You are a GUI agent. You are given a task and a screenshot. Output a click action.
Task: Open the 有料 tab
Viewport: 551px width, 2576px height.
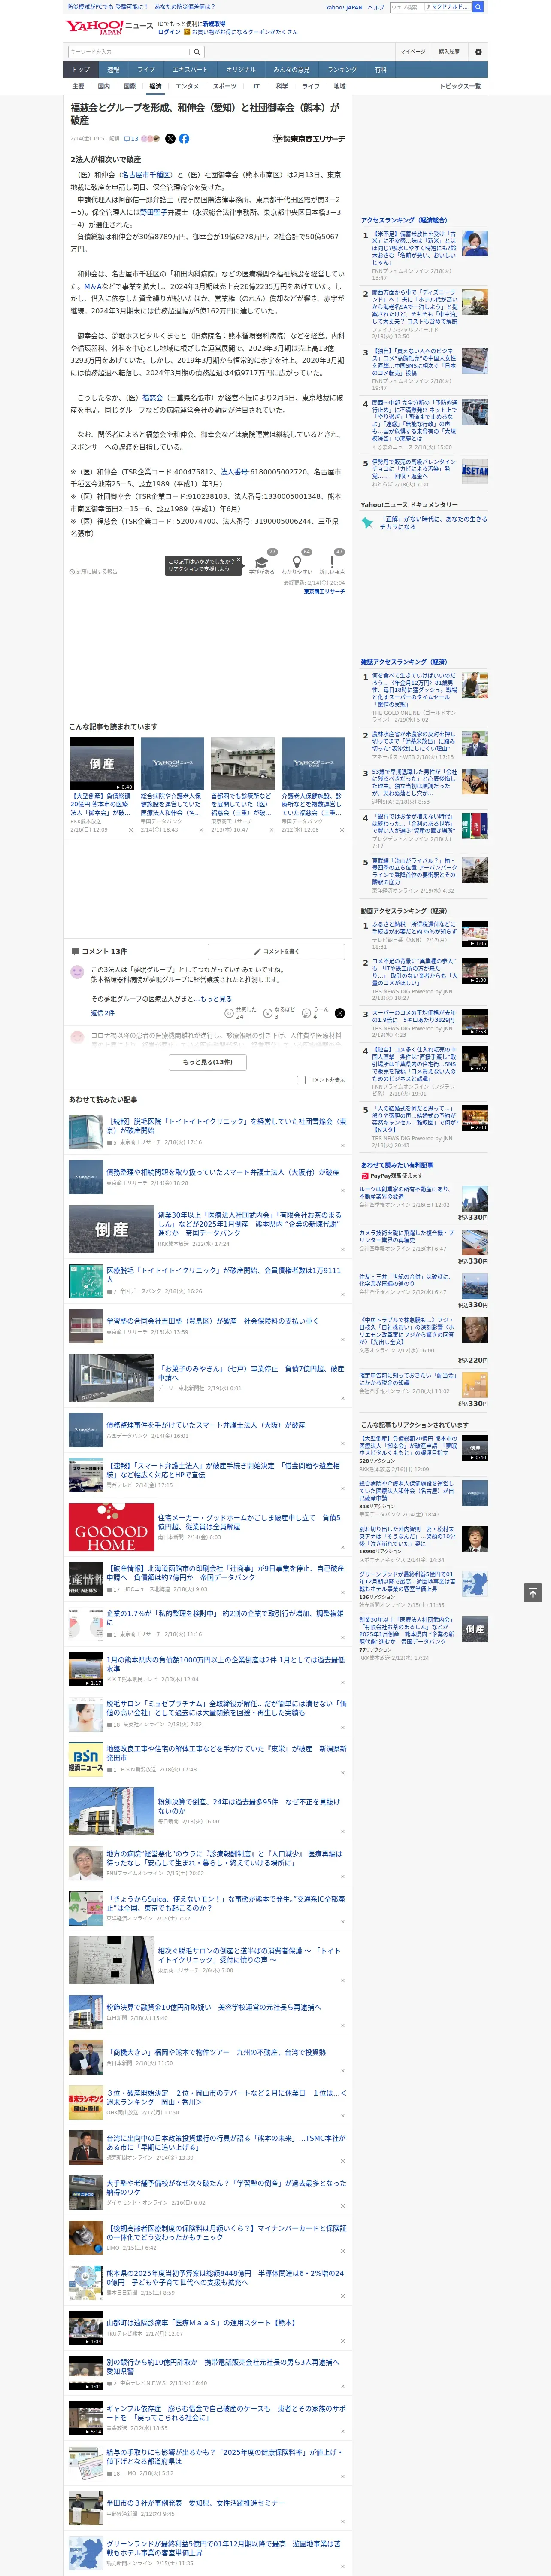coord(380,70)
